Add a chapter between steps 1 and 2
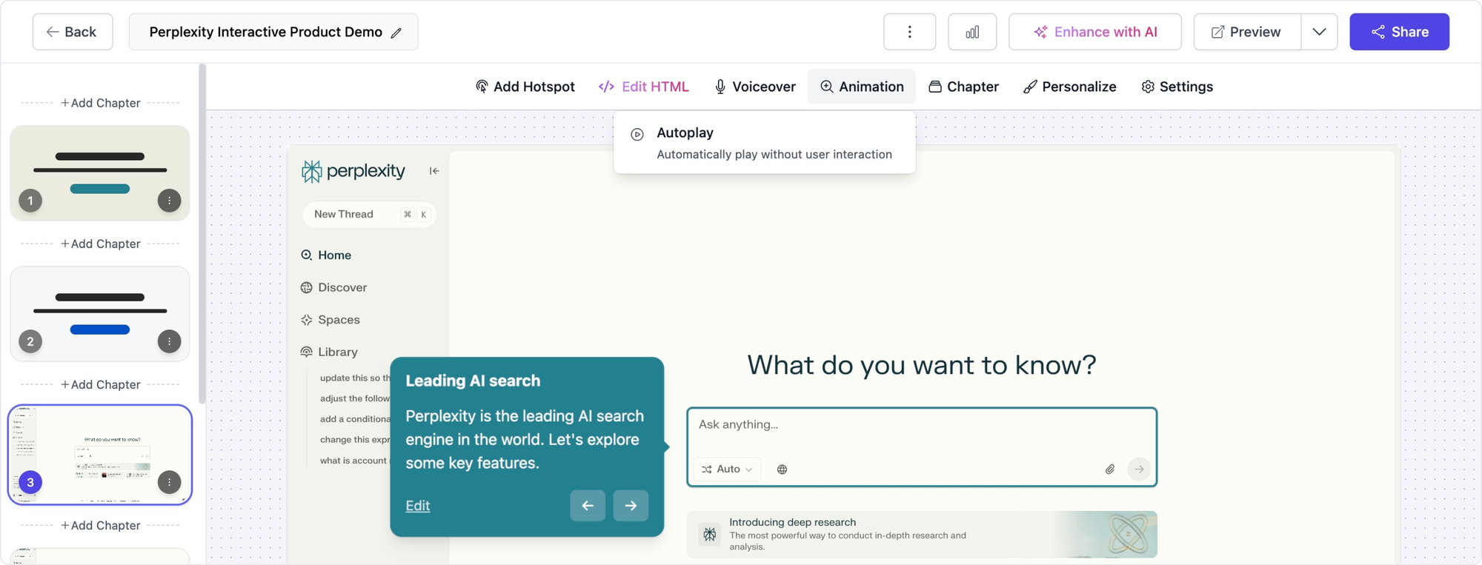Image resolution: width=1482 pixels, height=565 pixels. 100,244
